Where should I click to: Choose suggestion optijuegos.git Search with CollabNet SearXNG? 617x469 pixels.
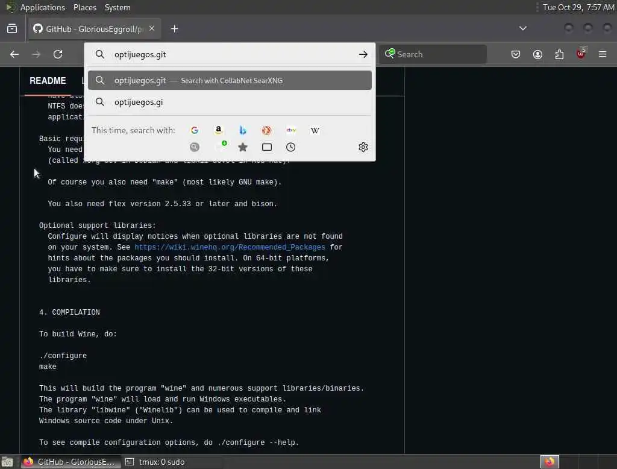pyautogui.click(x=230, y=80)
